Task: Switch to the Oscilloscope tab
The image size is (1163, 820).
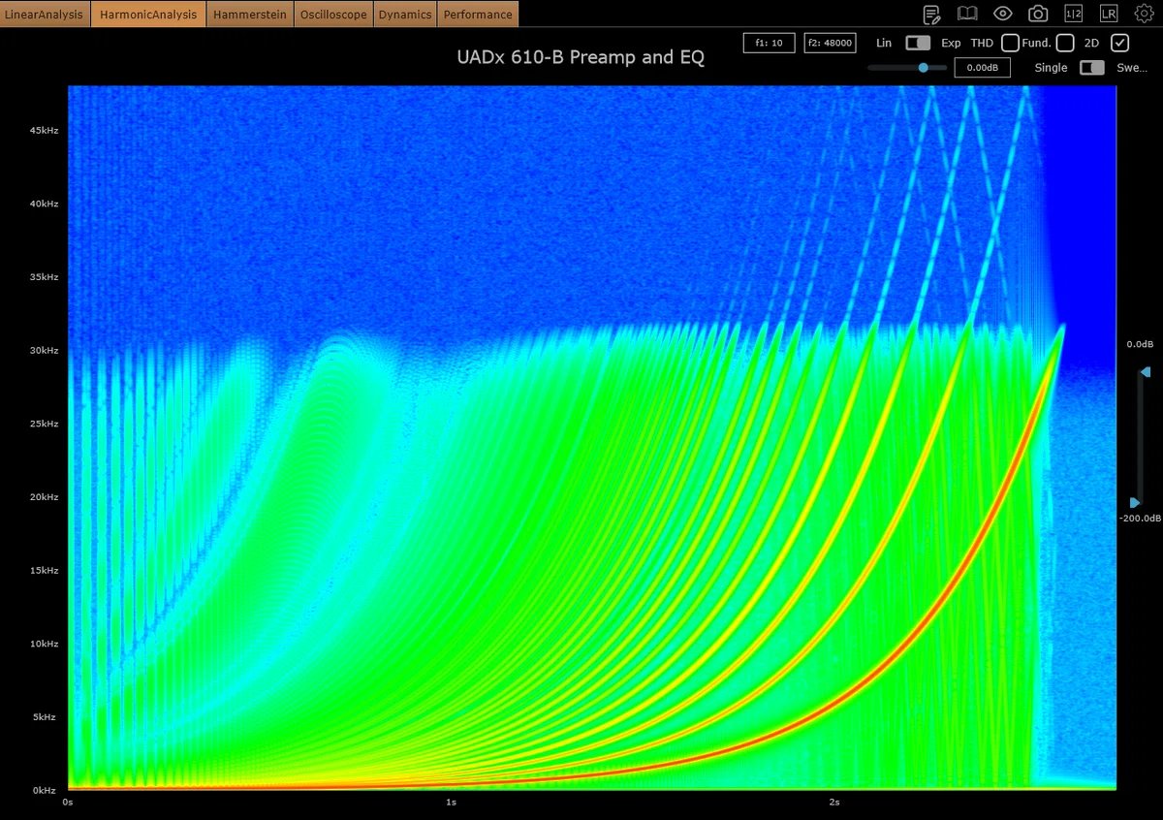Action: click(x=333, y=15)
